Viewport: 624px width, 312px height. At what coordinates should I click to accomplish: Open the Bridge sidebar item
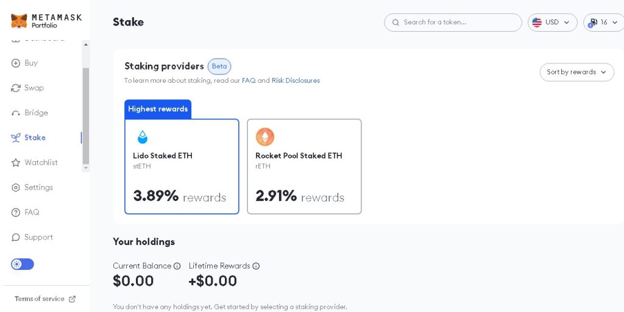(36, 113)
